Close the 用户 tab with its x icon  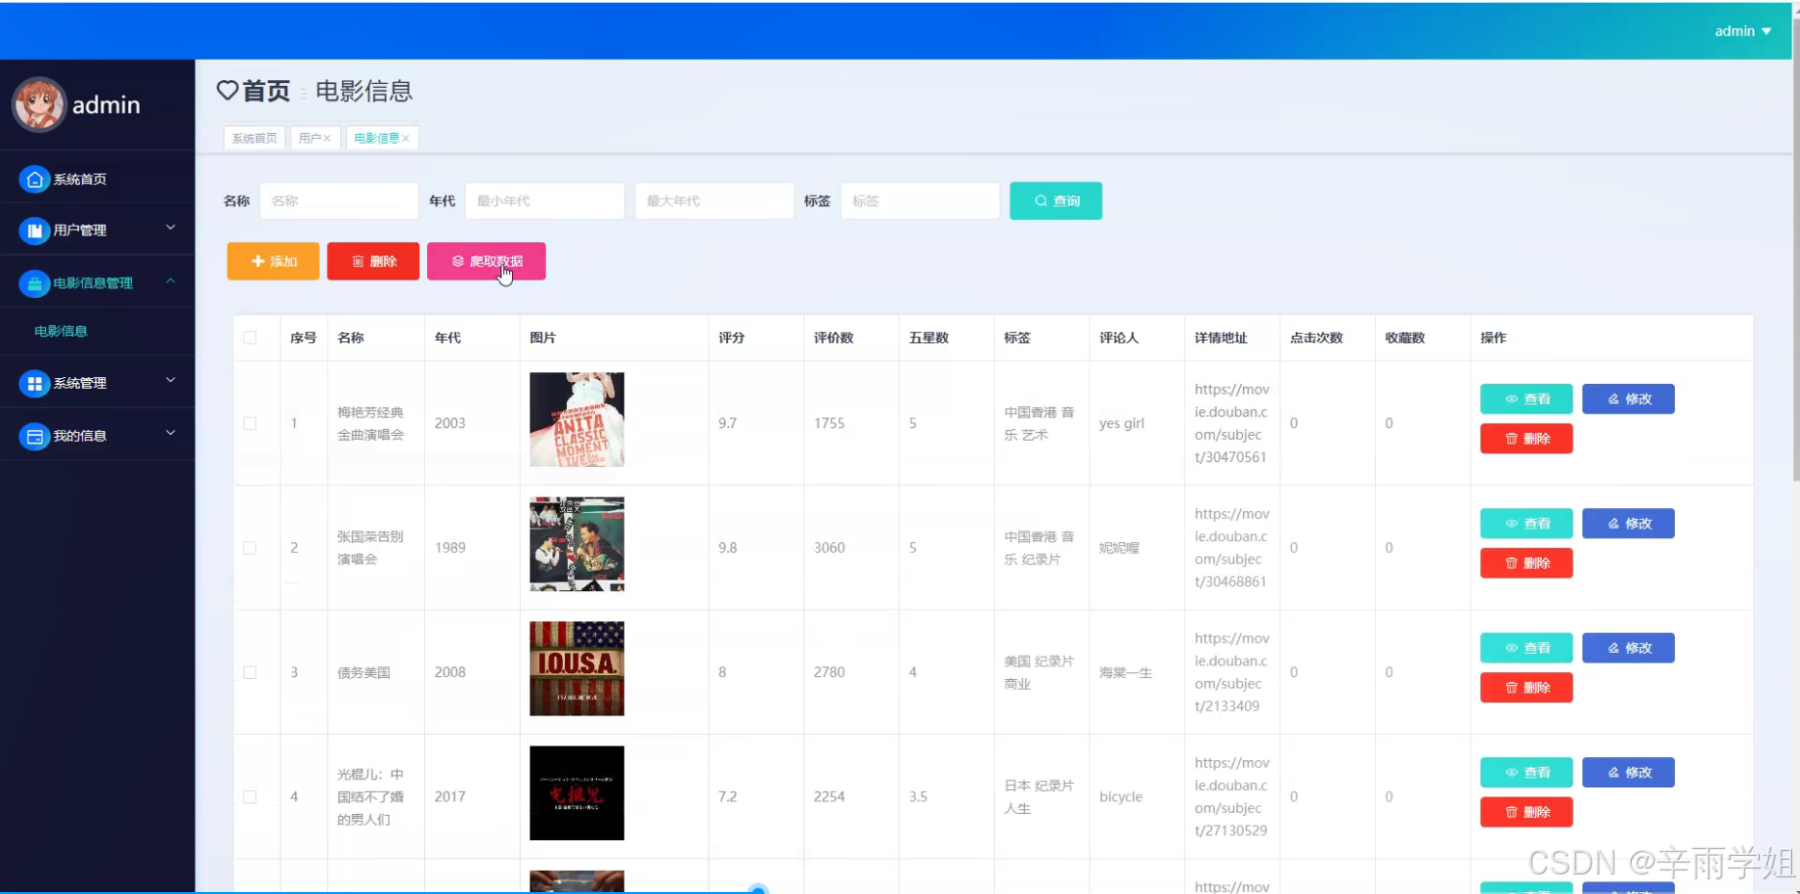tap(327, 139)
